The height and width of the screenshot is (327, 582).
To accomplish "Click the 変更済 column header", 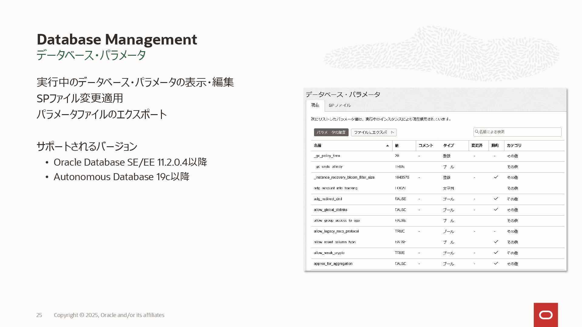I will click(477, 146).
